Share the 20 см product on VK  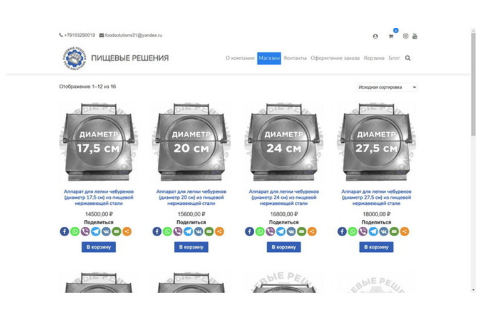point(198,231)
